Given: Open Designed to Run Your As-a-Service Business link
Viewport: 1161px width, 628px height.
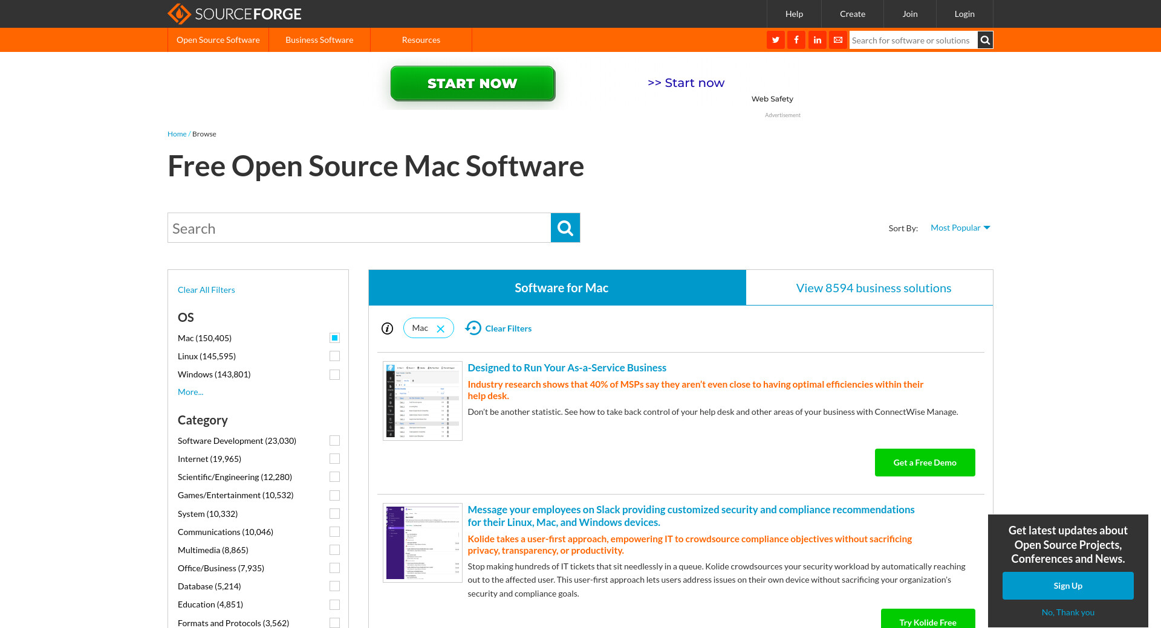Looking at the screenshot, I should tap(567, 368).
